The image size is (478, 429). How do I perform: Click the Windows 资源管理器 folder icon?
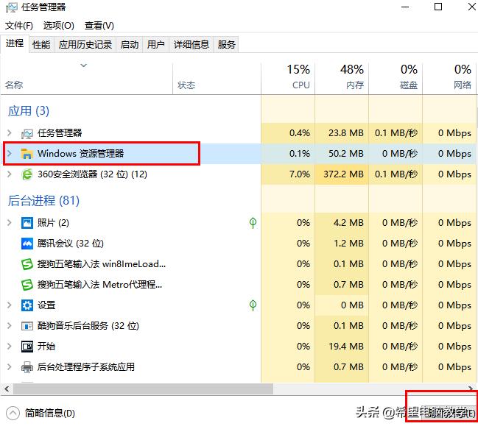(27, 154)
